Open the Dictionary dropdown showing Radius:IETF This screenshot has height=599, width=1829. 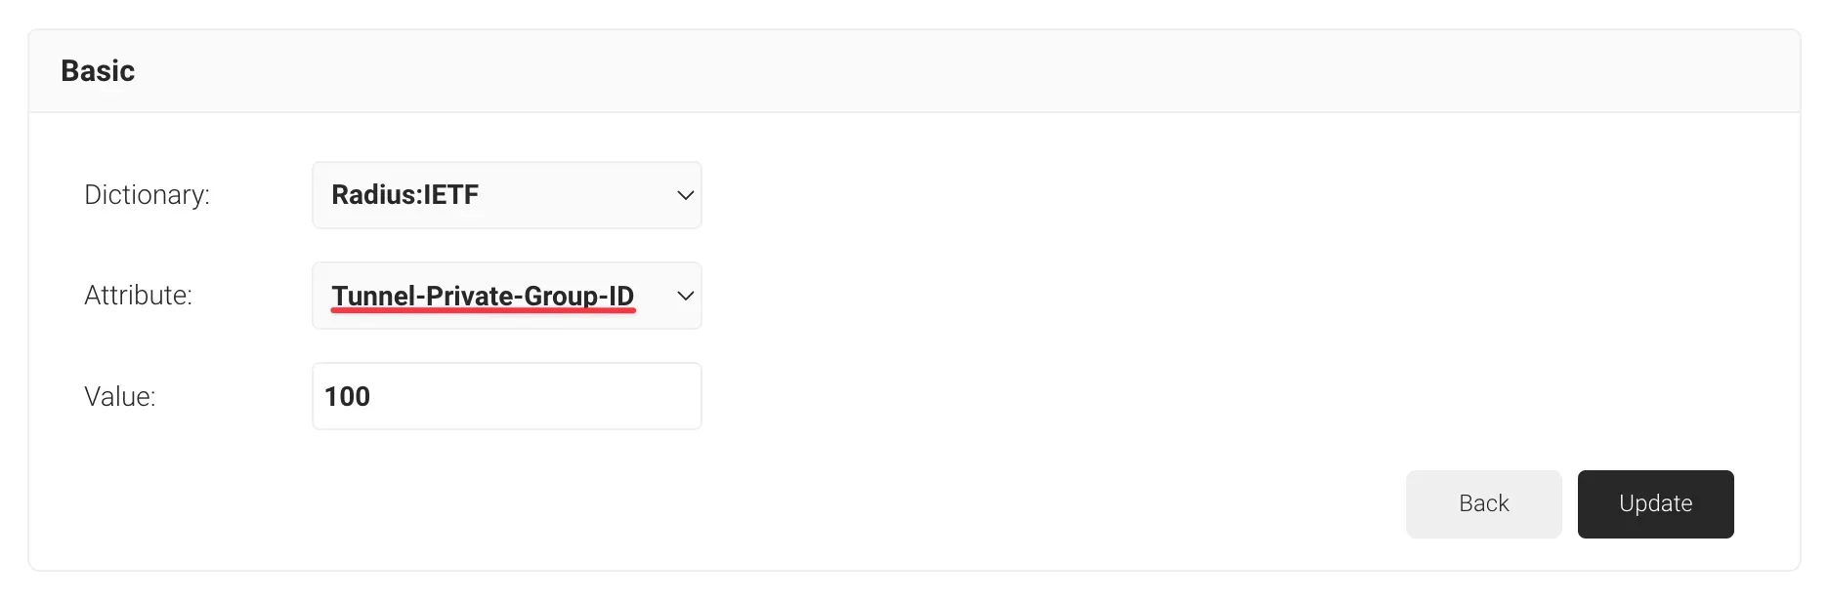506,195
